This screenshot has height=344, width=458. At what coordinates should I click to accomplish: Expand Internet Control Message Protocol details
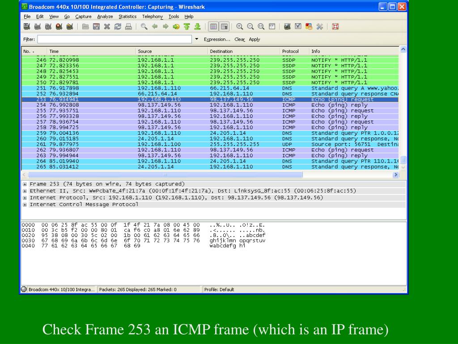pyautogui.click(x=25, y=205)
